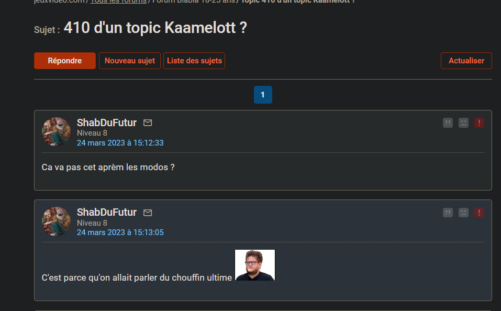Screen dimensions: 501x311
Task: Open the embedded image in second message
Action: click(255, 265)
